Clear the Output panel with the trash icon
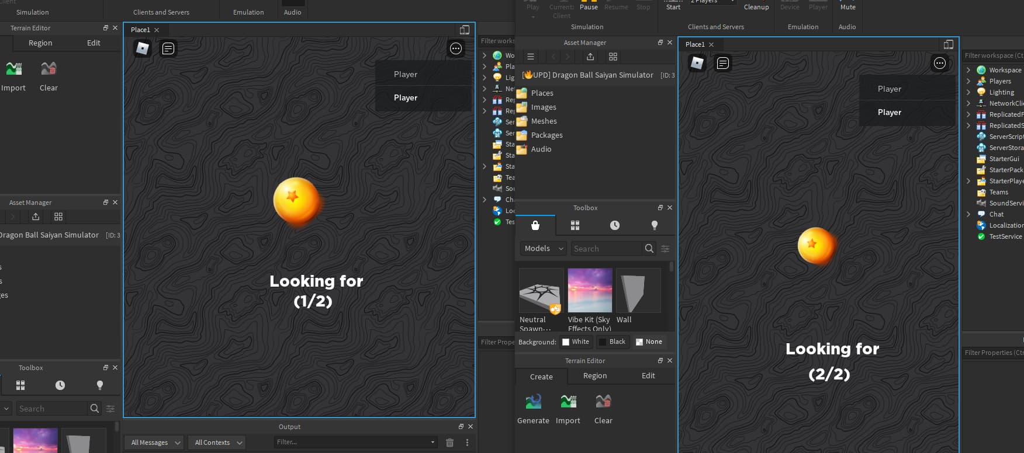 click(449, 442)
